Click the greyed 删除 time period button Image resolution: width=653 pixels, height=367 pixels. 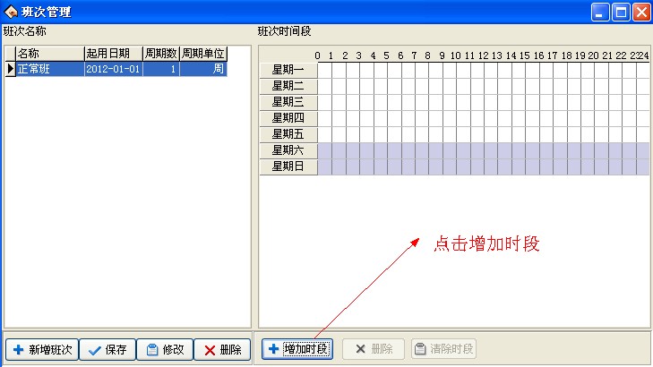click(374, 349)
